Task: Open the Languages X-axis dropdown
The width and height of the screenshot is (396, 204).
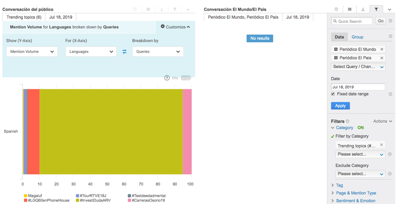Action: click(91, 52)
